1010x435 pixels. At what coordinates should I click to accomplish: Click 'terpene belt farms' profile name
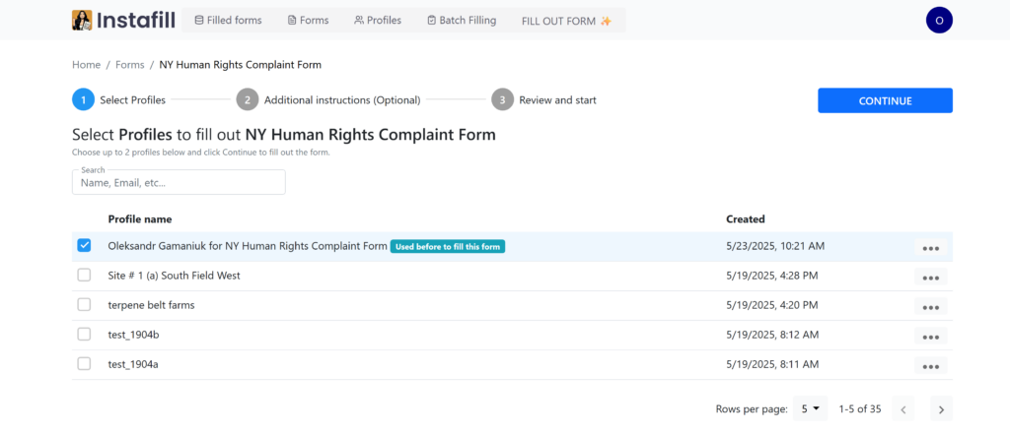tap(151, 305)
